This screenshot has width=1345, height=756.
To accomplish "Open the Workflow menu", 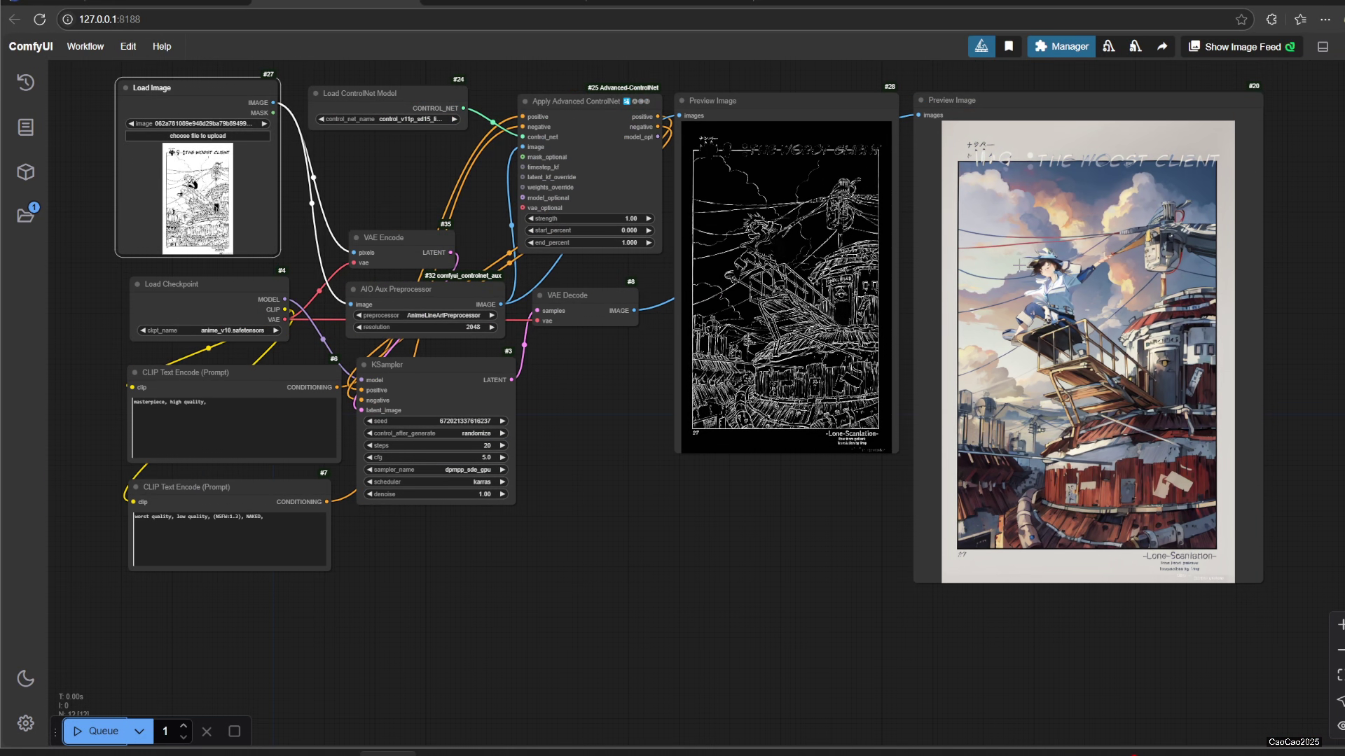I will pos(85,46).
